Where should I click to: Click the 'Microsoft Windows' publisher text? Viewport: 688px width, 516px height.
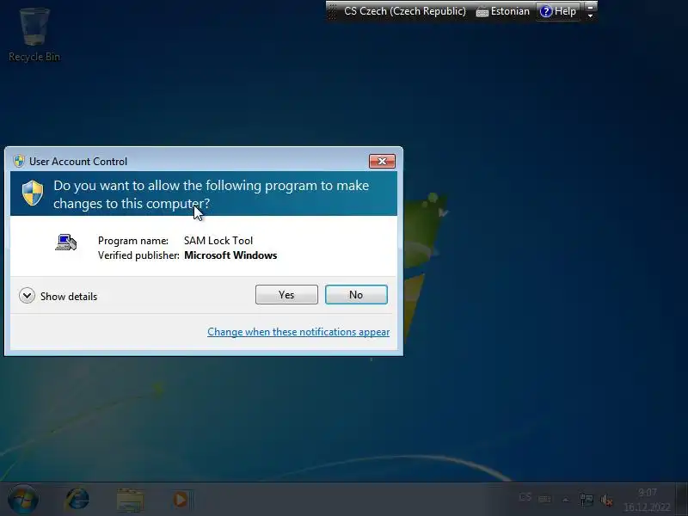pos(230,255)
